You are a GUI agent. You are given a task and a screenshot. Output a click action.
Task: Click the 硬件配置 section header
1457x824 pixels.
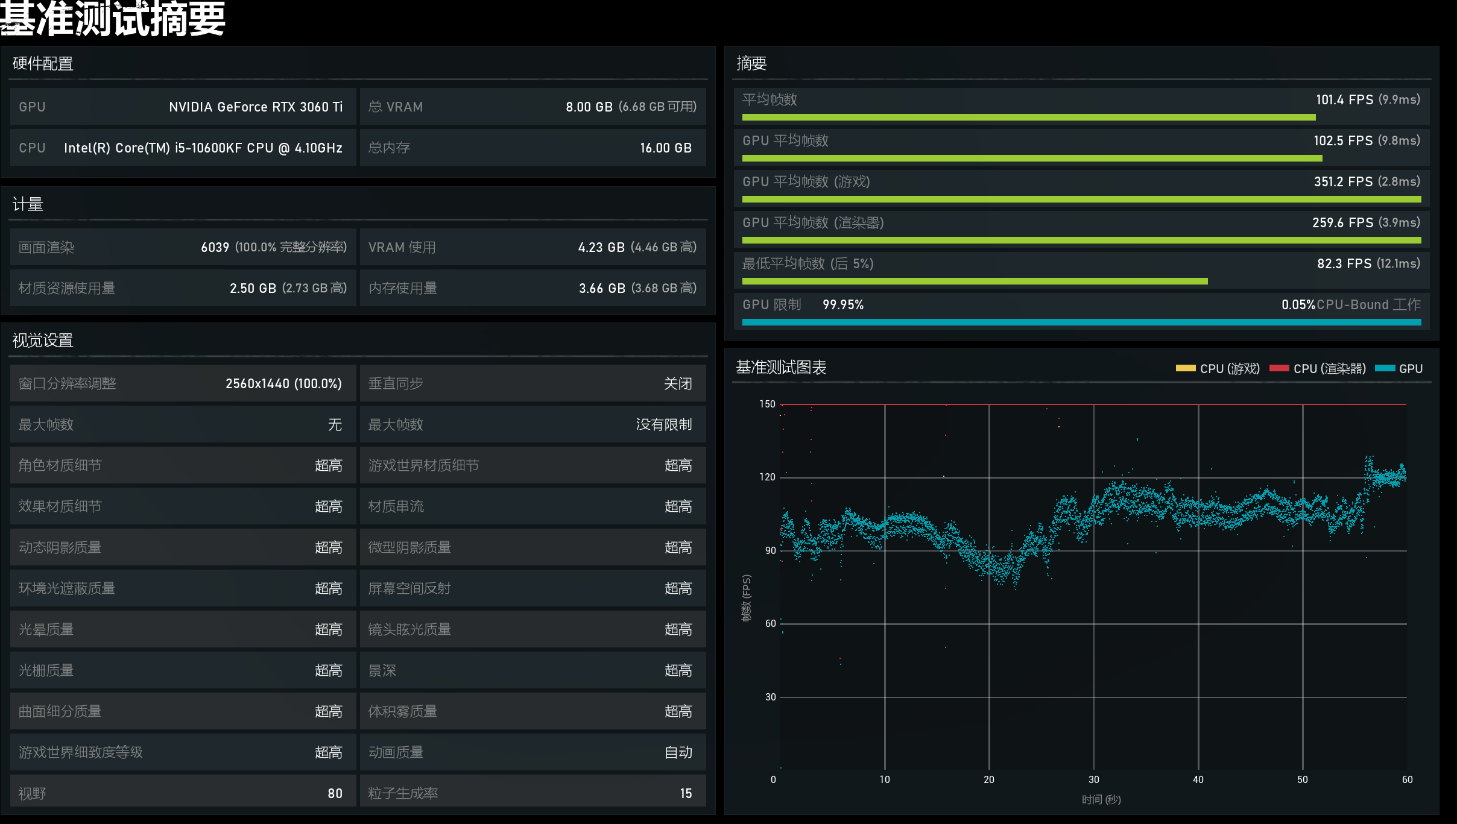pos(43,63)
